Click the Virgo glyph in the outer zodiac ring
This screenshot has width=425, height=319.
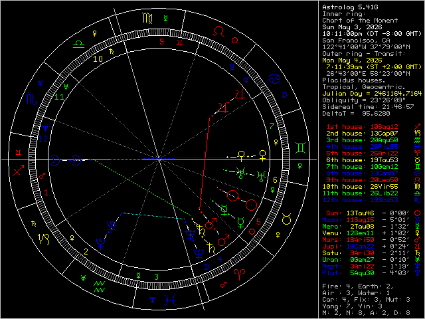point(147,18)
